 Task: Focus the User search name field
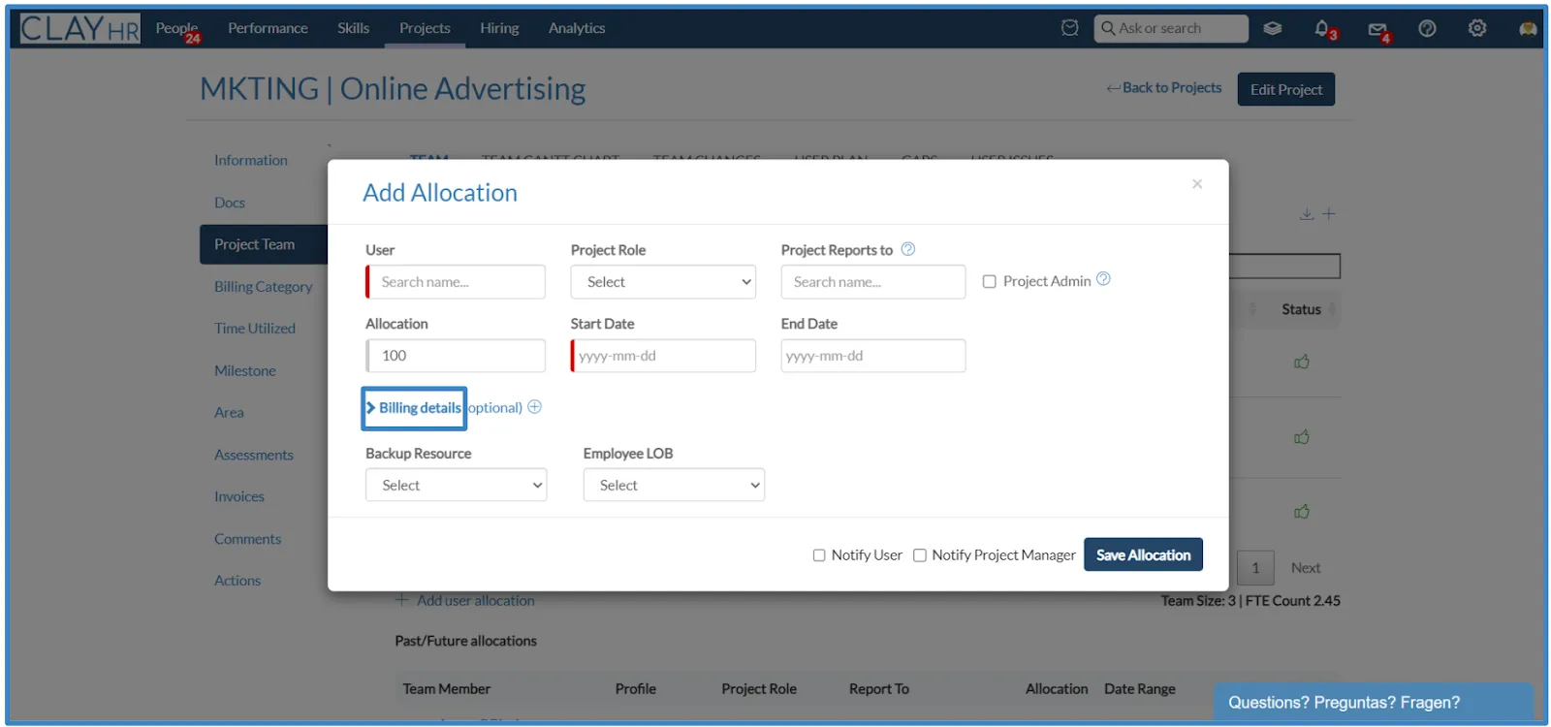[x=456, y=282]
